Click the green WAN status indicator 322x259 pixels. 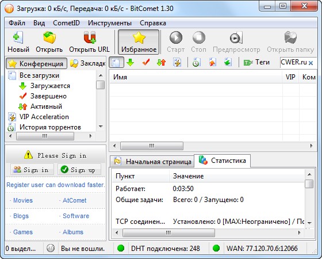(x=216, y=248)
